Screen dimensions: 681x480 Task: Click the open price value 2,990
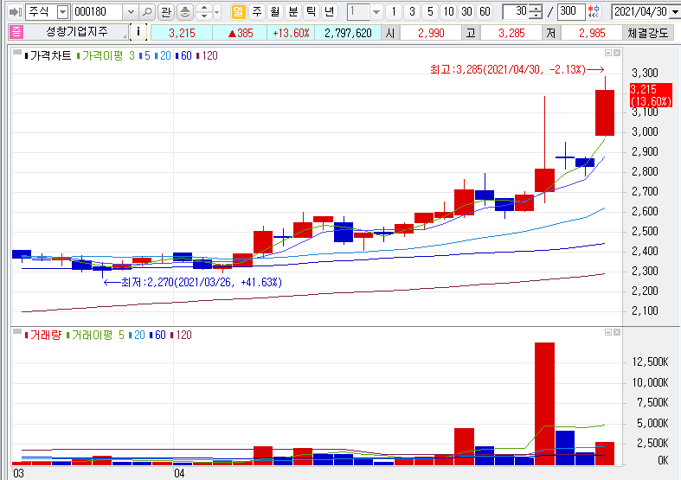pos(431,33)
